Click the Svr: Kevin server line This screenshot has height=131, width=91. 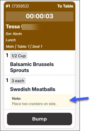(x=14, y=34)
